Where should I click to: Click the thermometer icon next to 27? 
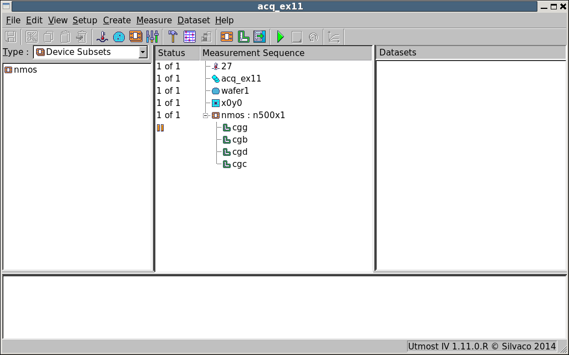tap(216, 67)
